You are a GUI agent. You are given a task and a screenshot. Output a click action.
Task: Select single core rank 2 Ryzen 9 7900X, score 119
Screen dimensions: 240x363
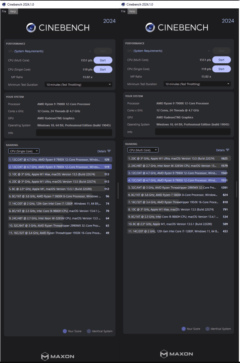pos(60,167)
